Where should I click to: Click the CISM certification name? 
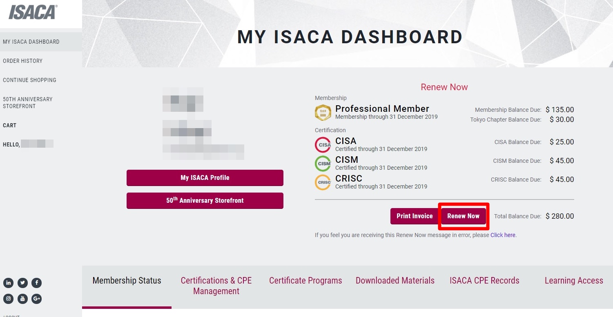coord(347,160)
